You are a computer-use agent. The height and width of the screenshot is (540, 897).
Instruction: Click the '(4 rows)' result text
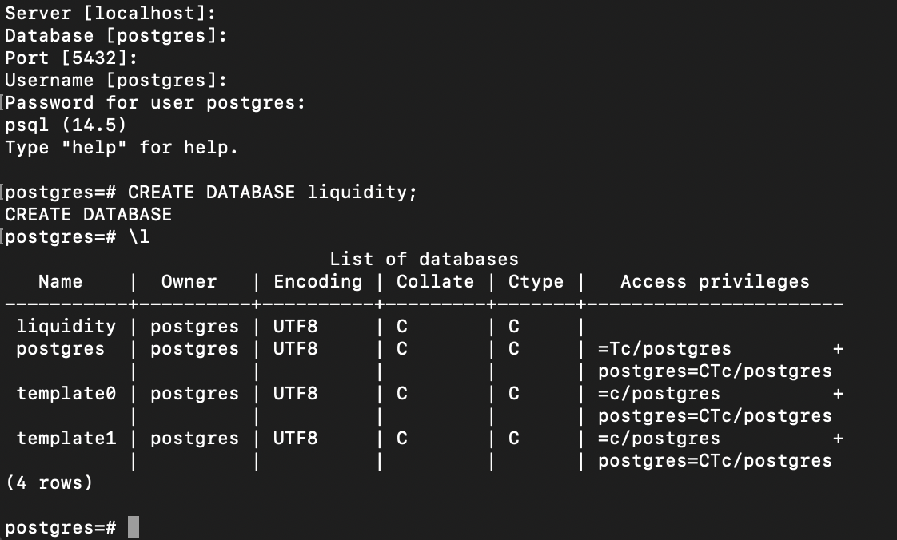(49, 483)
